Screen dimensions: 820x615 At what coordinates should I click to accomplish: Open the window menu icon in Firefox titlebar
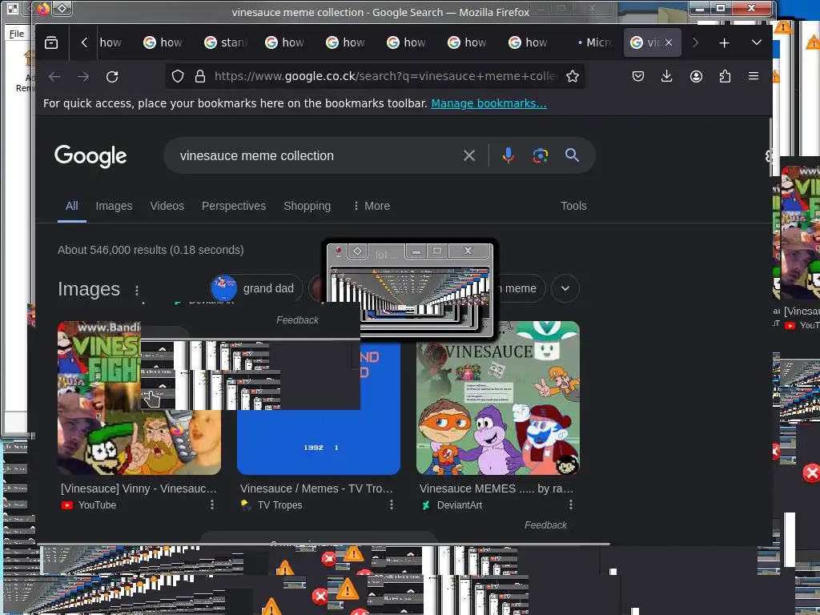62,8
